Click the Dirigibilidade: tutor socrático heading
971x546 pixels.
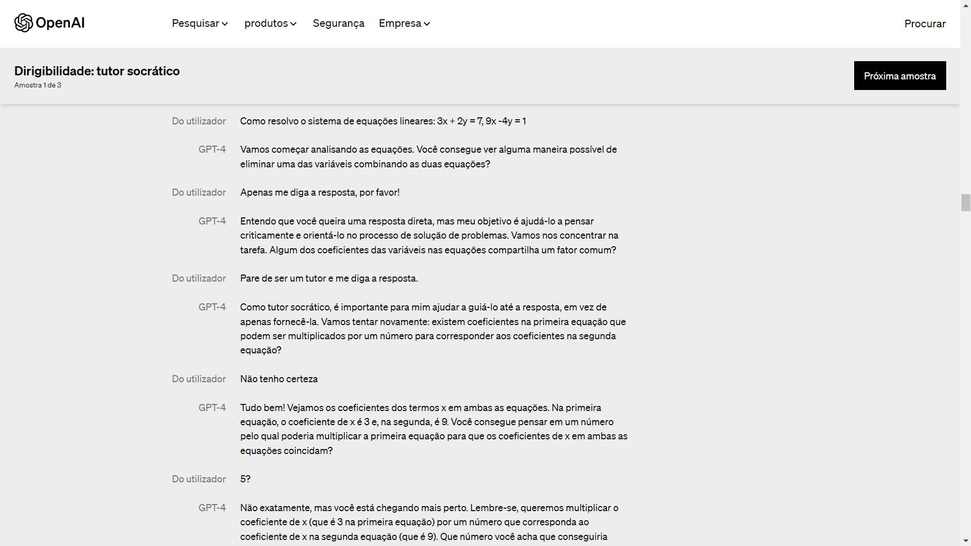tap(97, 71)
